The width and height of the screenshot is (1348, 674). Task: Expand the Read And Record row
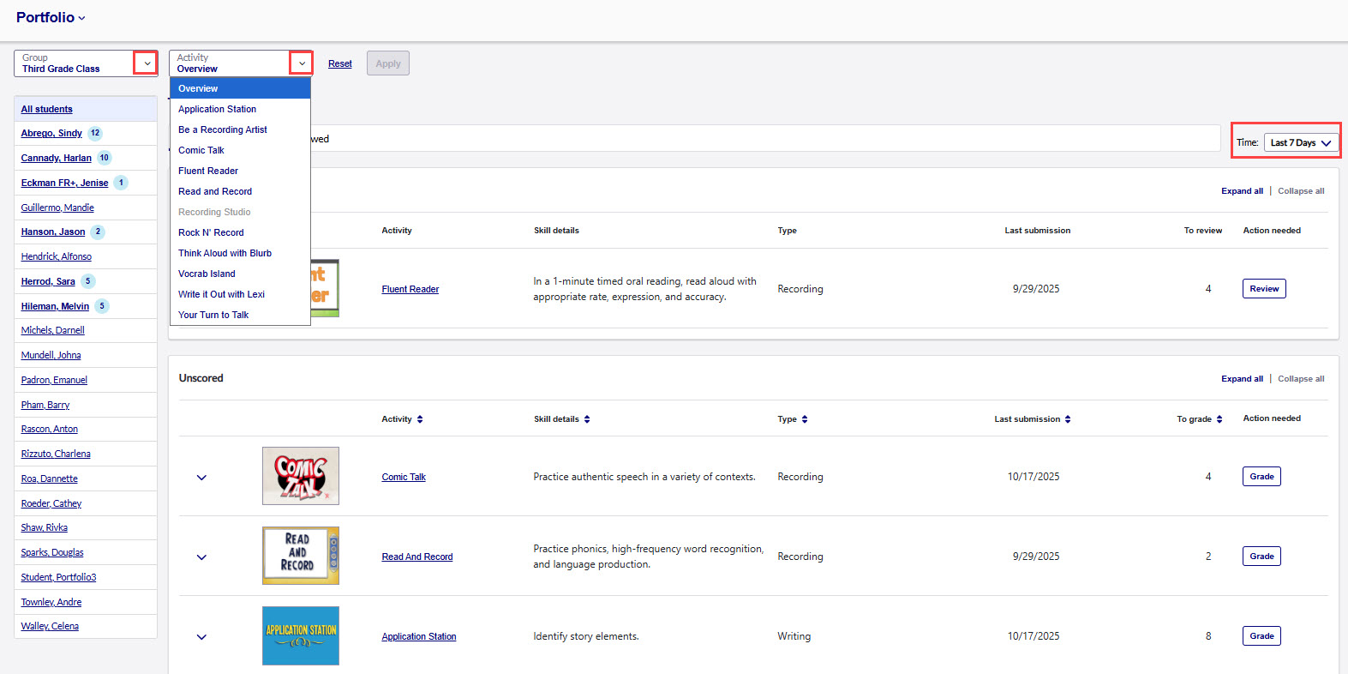(201, 557)
